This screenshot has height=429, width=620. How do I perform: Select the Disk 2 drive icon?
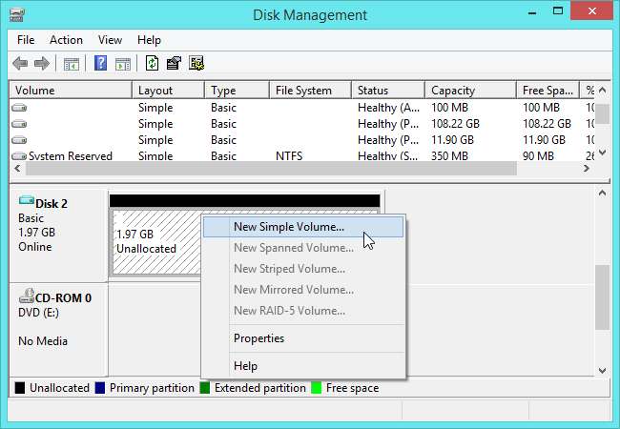click(26, 200)
